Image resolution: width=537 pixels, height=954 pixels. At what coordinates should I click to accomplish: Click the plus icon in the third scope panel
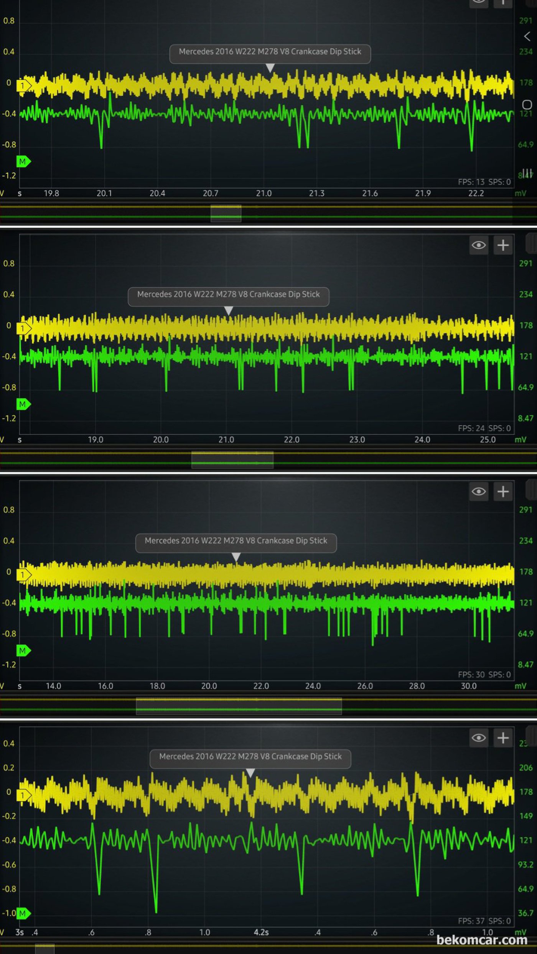pos(503,491)
